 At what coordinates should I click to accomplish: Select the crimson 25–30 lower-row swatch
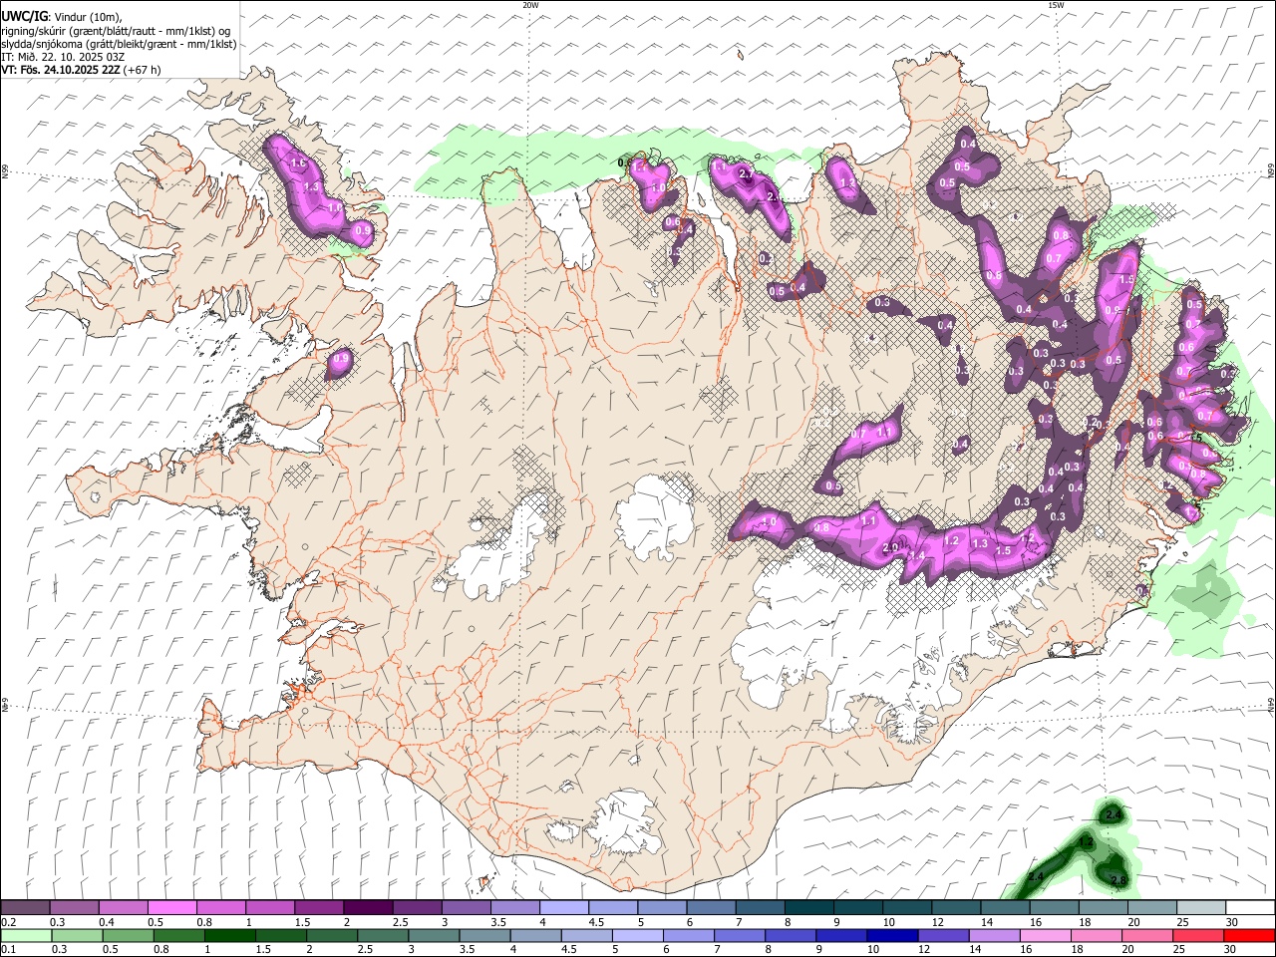(1197, 936)
